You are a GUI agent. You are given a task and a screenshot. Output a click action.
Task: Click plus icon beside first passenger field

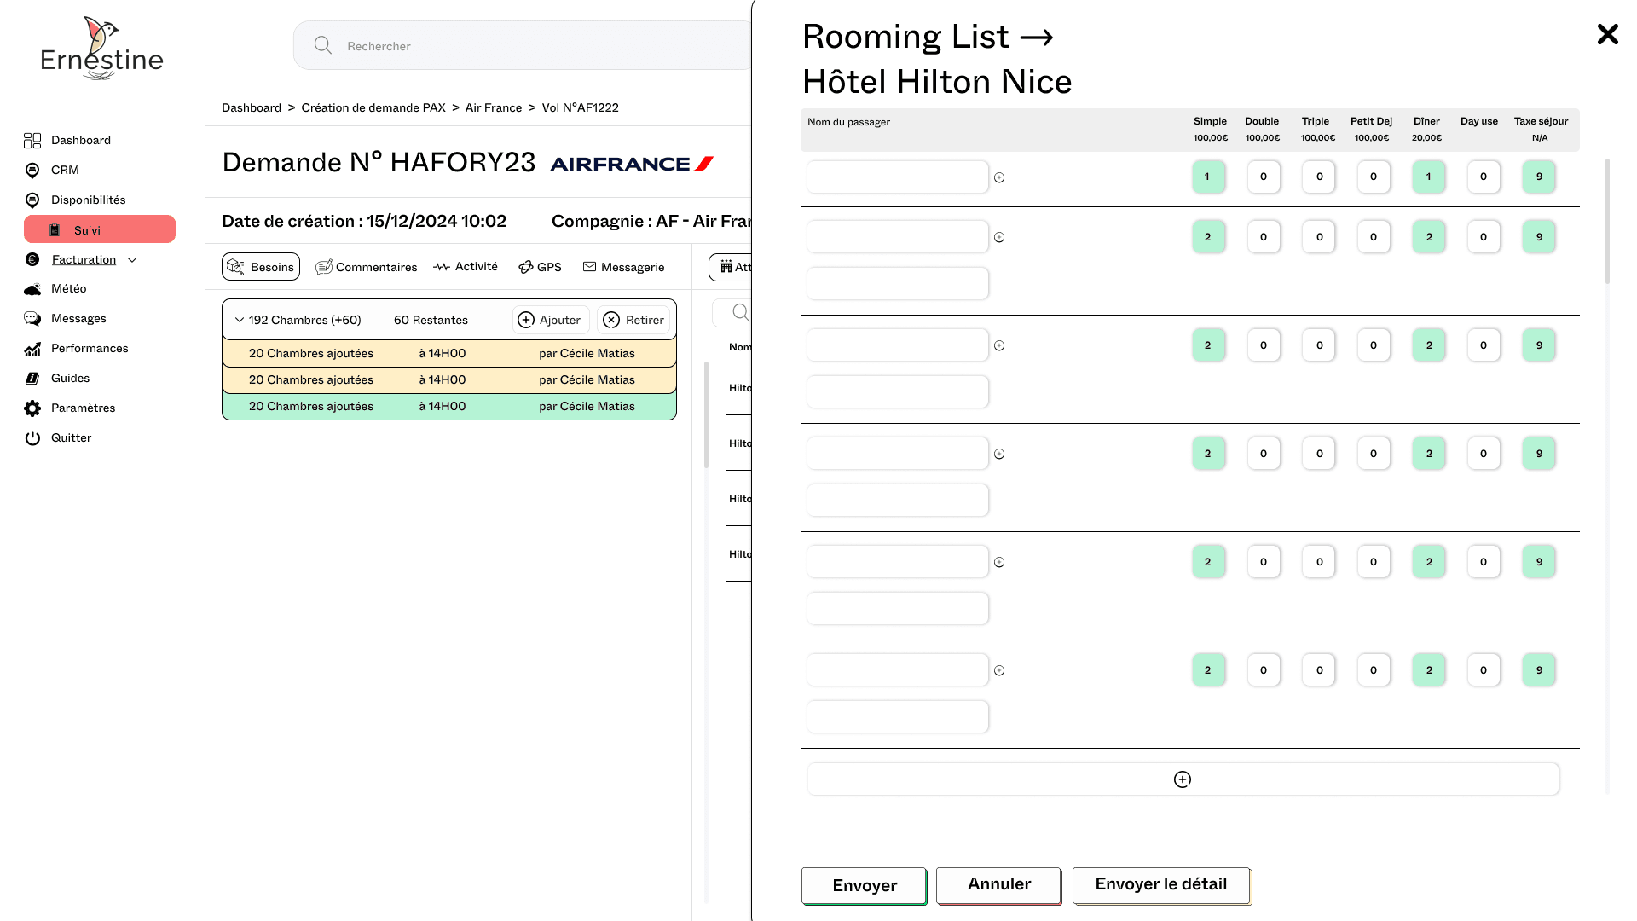(x=999, y=178)
